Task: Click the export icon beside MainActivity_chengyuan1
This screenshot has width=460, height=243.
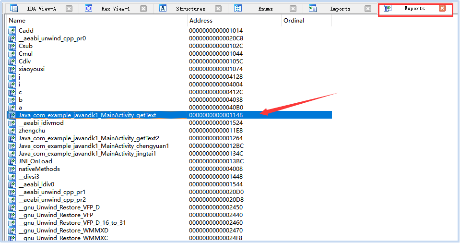Action: pyautogui.click(x=12, y=146)
